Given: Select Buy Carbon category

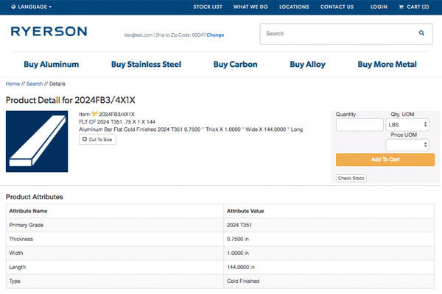Looking at the screenshot, I should pos(236,65).
